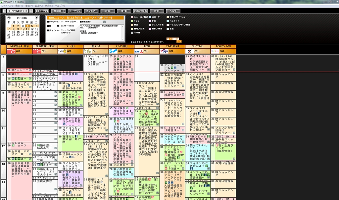Screen dimensions: 339x200
Task: Go to next day using single right arrow
Action: [x=26, y=11]
